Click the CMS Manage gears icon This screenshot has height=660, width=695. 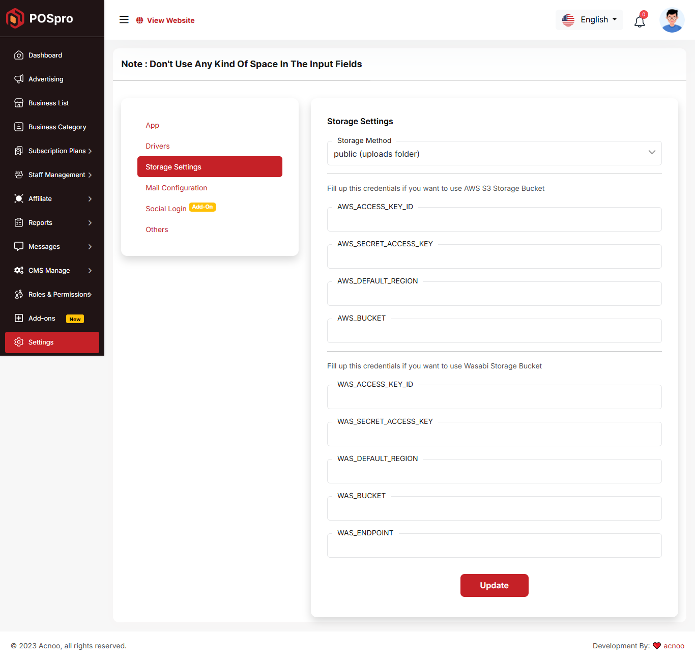click(x=19, y=270)
